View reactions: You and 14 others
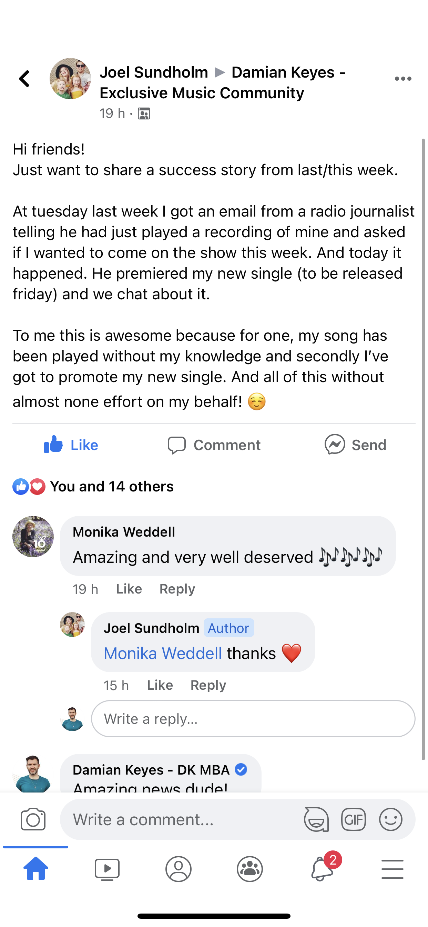428x927 pixels. (112, 487)
